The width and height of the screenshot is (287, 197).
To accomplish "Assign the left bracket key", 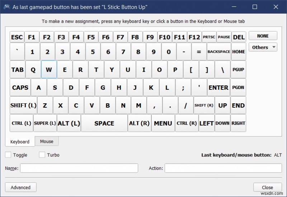I will [x=191, y=70].
